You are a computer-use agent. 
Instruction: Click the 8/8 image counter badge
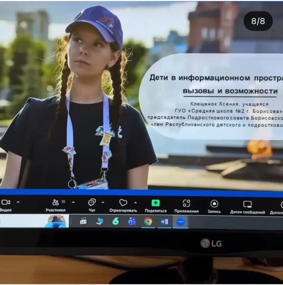click(258, 21)
